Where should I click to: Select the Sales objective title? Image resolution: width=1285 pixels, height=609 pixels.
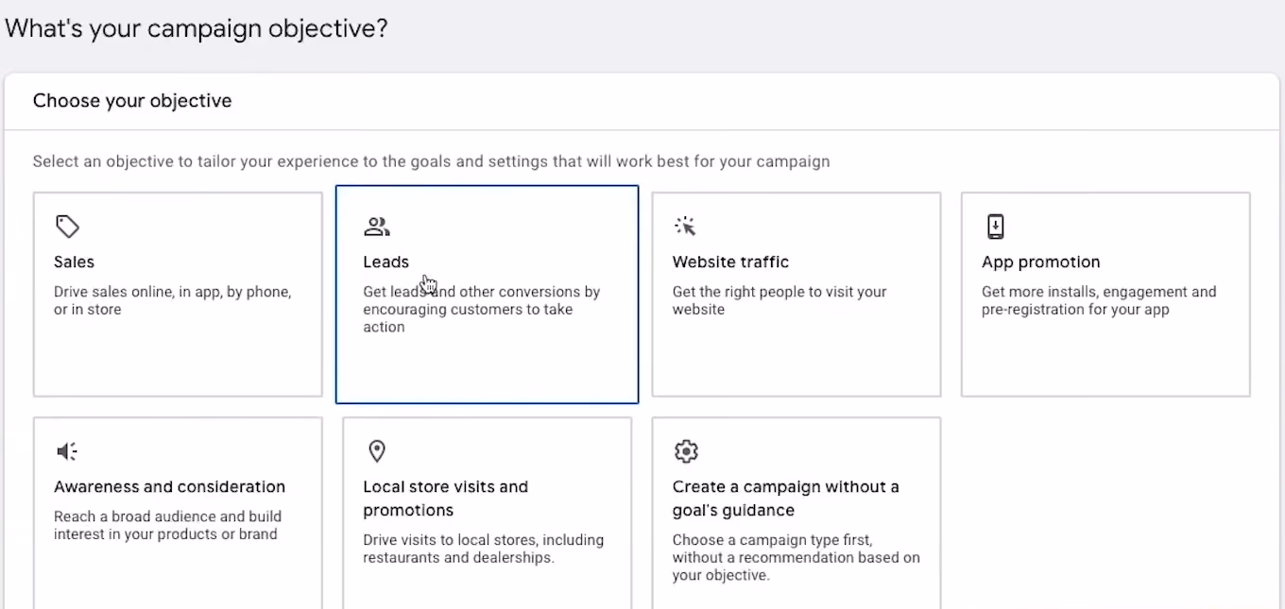[74, 262]
